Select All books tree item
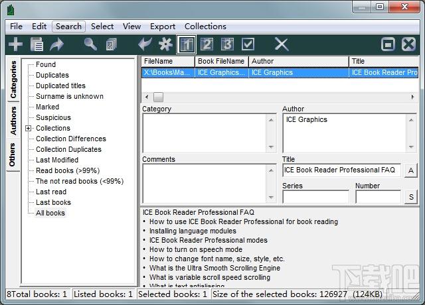 tap(50, 213)
